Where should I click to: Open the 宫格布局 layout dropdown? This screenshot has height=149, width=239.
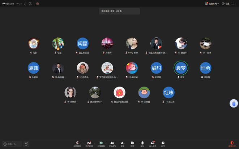pyautogui.click(x=212, y=4)
